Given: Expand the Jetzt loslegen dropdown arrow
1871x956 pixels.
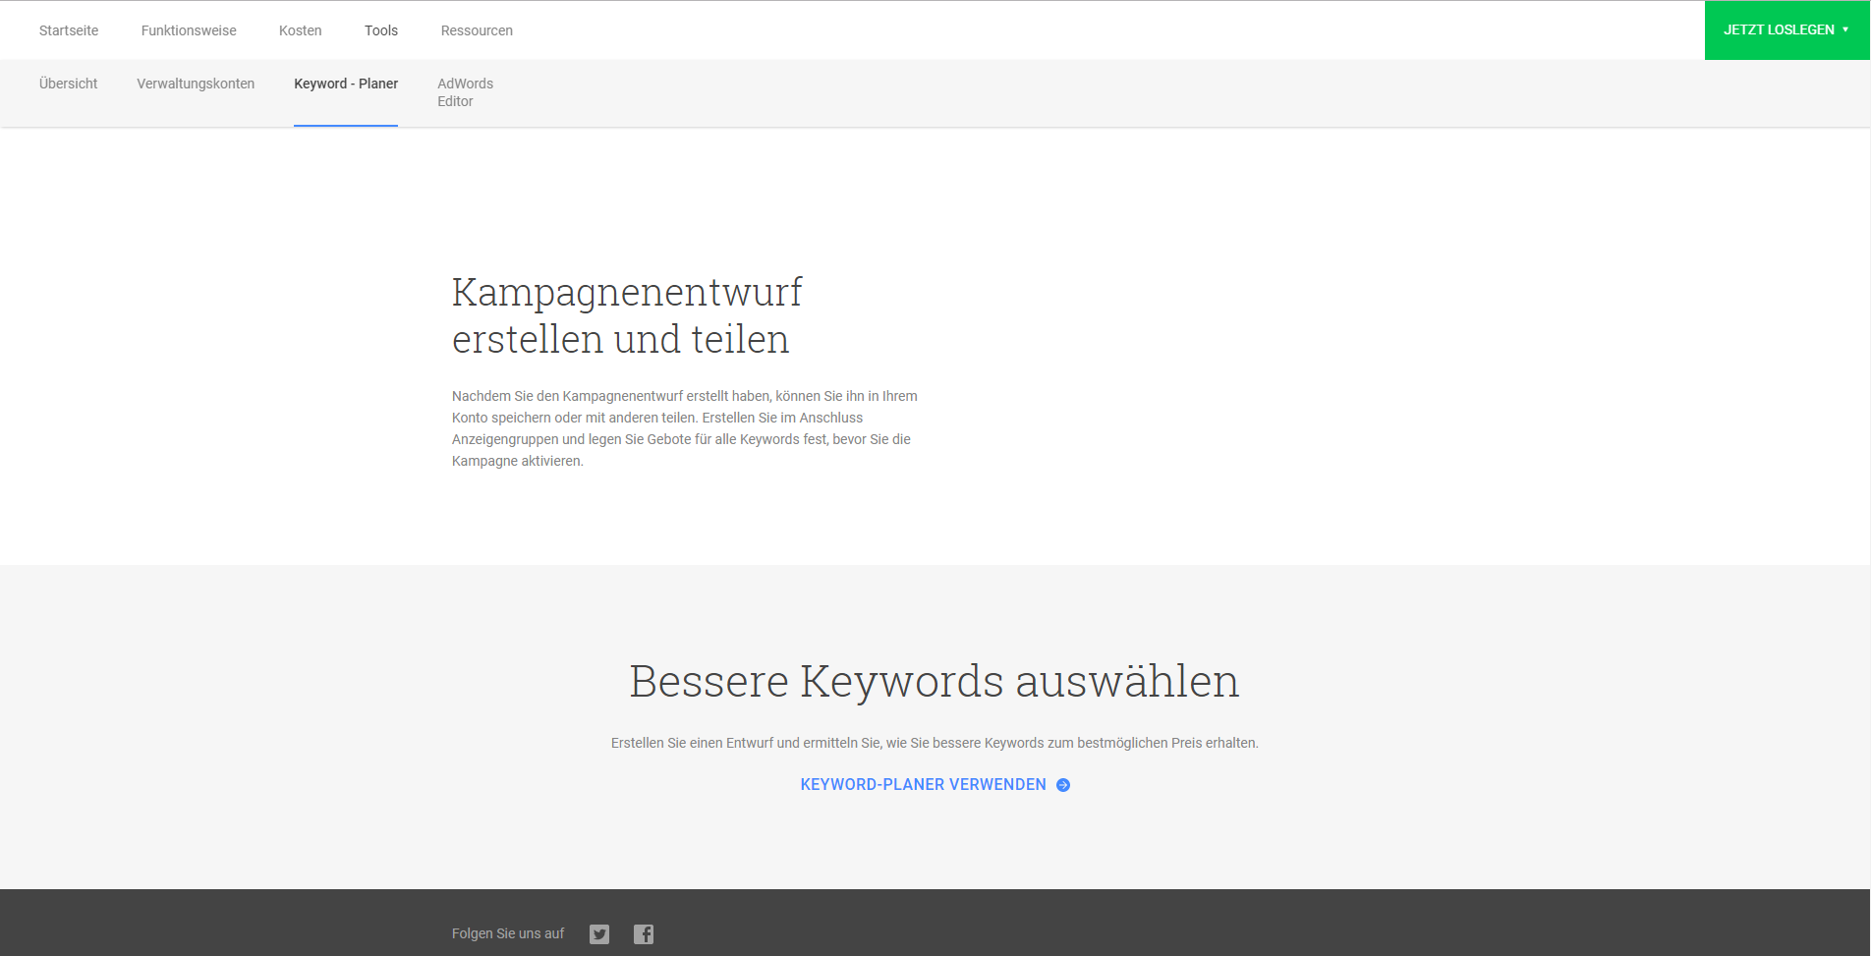Looking at the screenshot, I should [x=1845, y=29].
